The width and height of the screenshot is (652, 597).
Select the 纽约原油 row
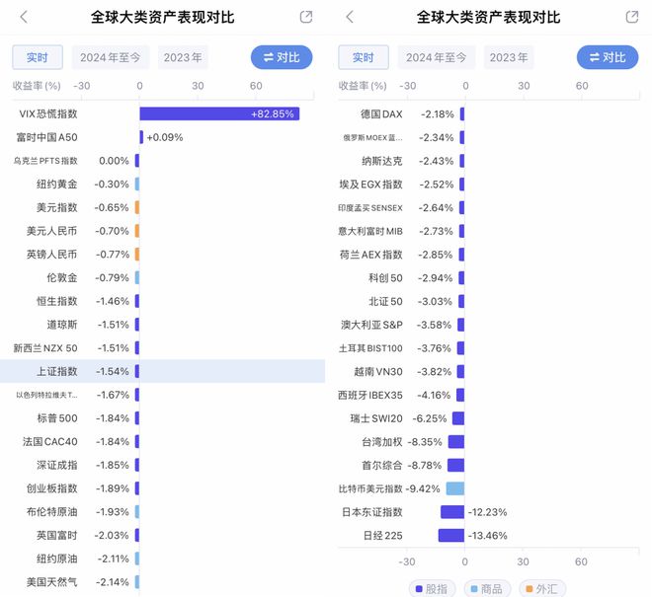point(163,559)
